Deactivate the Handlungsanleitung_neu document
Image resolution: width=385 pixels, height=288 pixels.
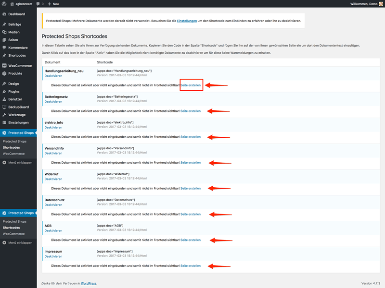pyautogui.click(x=53, y=76)
